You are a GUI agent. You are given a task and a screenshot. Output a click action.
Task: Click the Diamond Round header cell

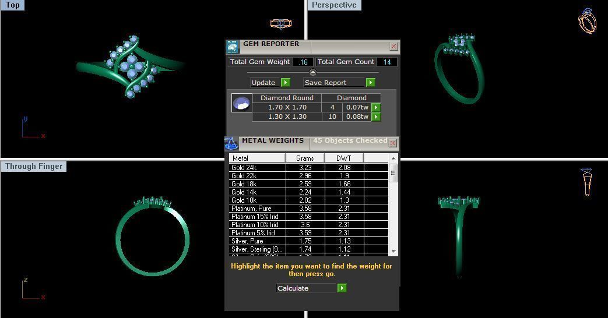pos(287,98)
